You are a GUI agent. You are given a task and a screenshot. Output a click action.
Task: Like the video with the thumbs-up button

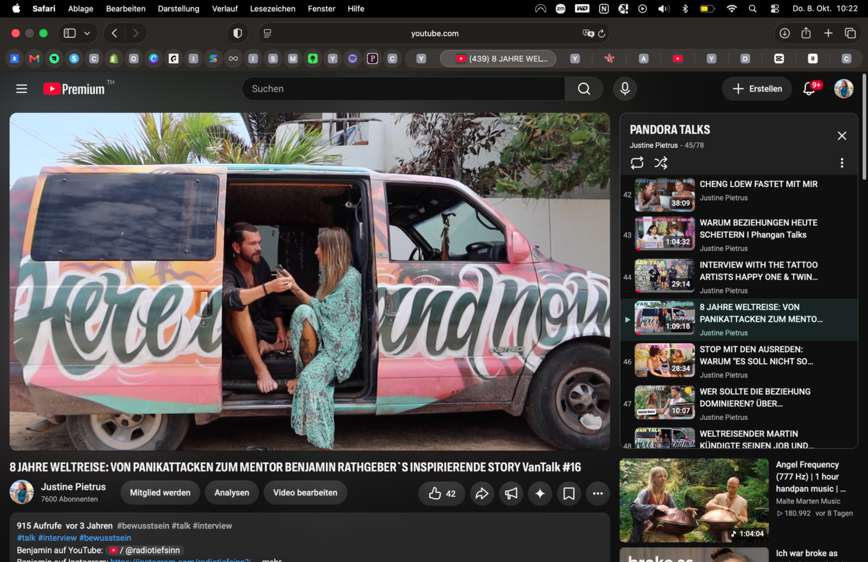point(442,493)
